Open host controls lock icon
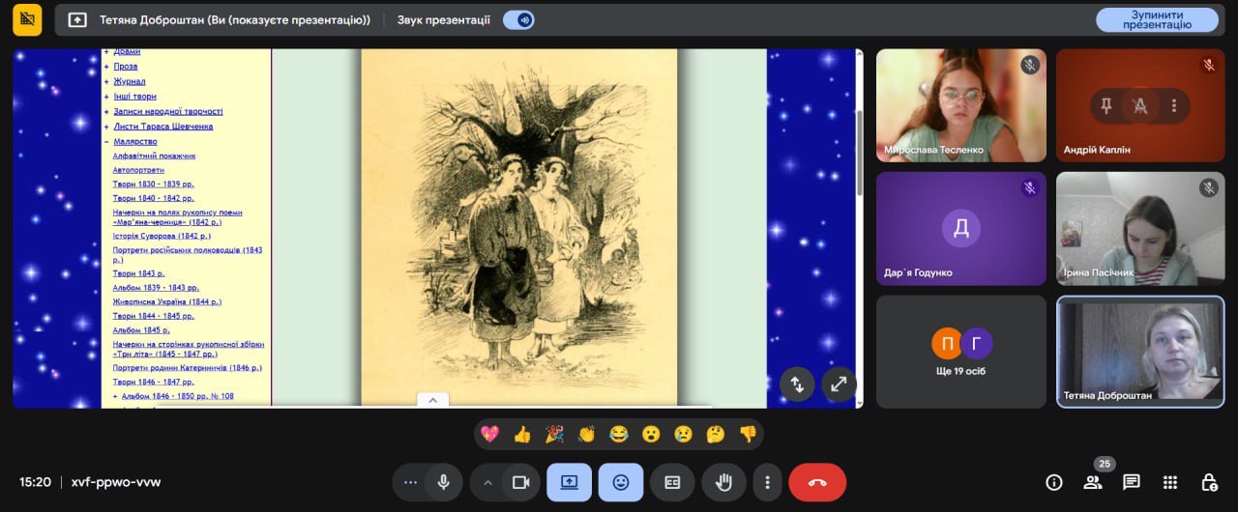Image resolution: width=1238 pixels, height=512 pixels. (x=1209, y=482)
